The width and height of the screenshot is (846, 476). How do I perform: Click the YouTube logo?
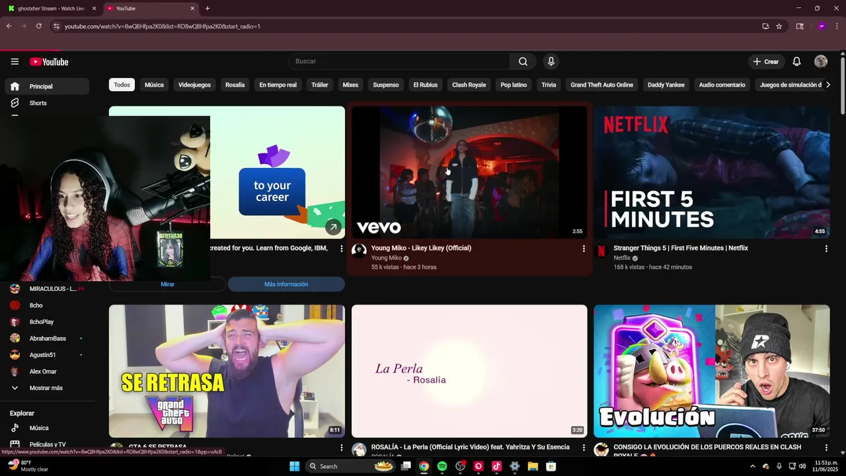pyautogui.click(x=49, y=61)
